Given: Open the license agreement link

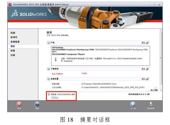Looking at the screenshot, I should pos(55,97).
